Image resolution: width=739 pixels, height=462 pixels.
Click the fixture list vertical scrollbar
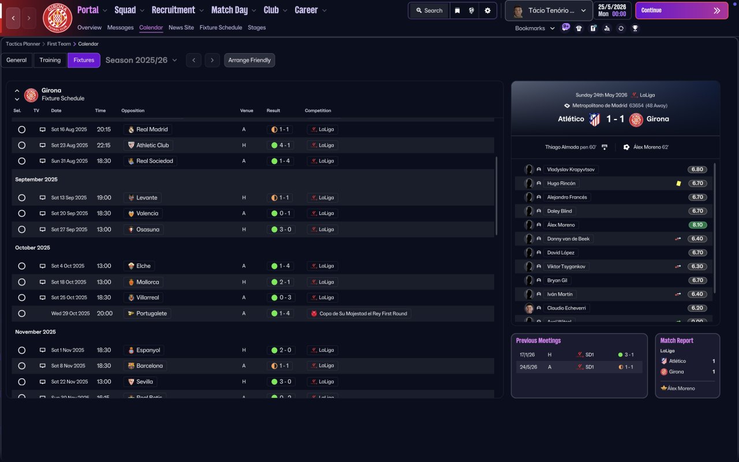497,195
